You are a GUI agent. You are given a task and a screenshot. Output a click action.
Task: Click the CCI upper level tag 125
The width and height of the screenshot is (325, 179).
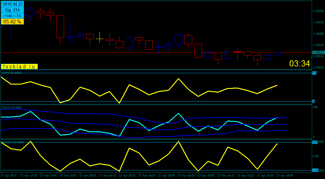(315, 142)
